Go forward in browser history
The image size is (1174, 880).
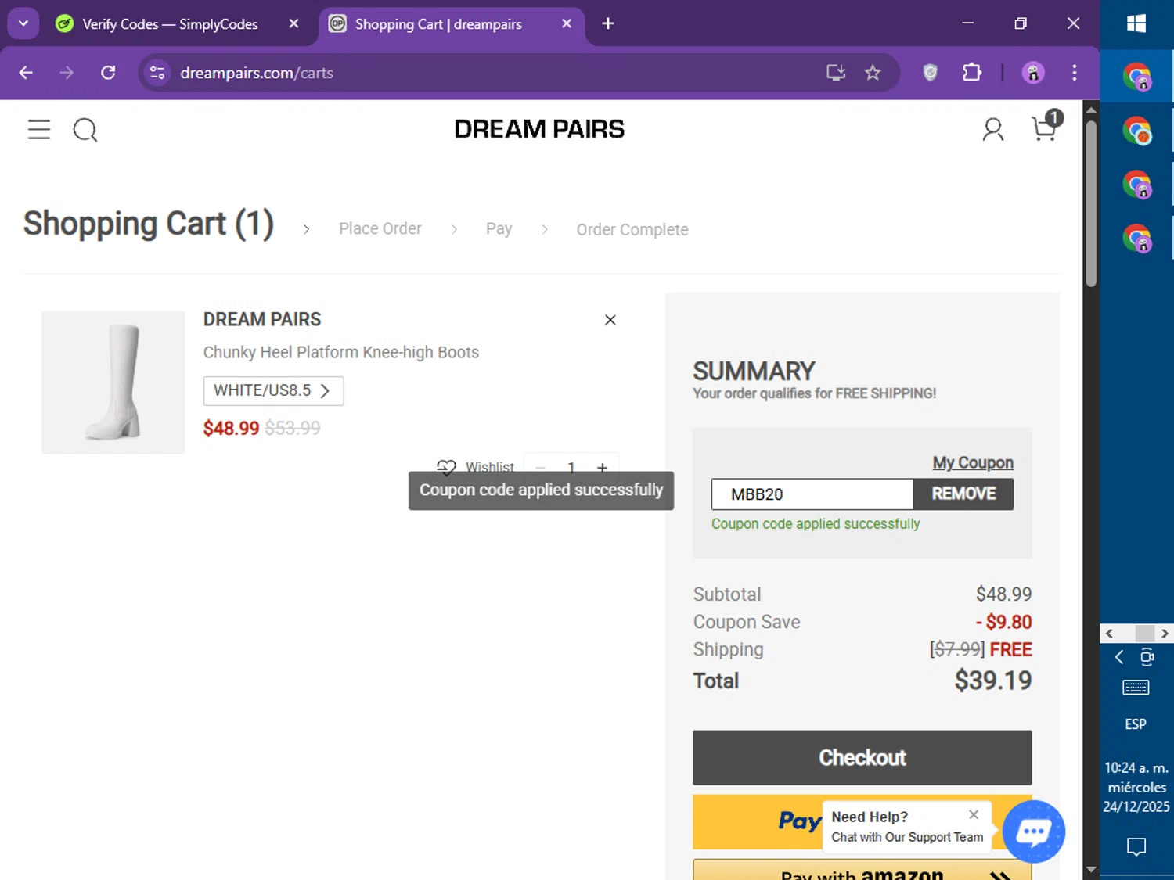point(67,73)
